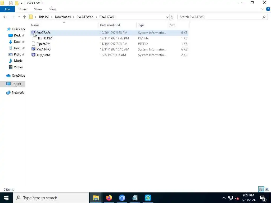Open Customize Quick Access Toolbar dropdown

(21, 3)
